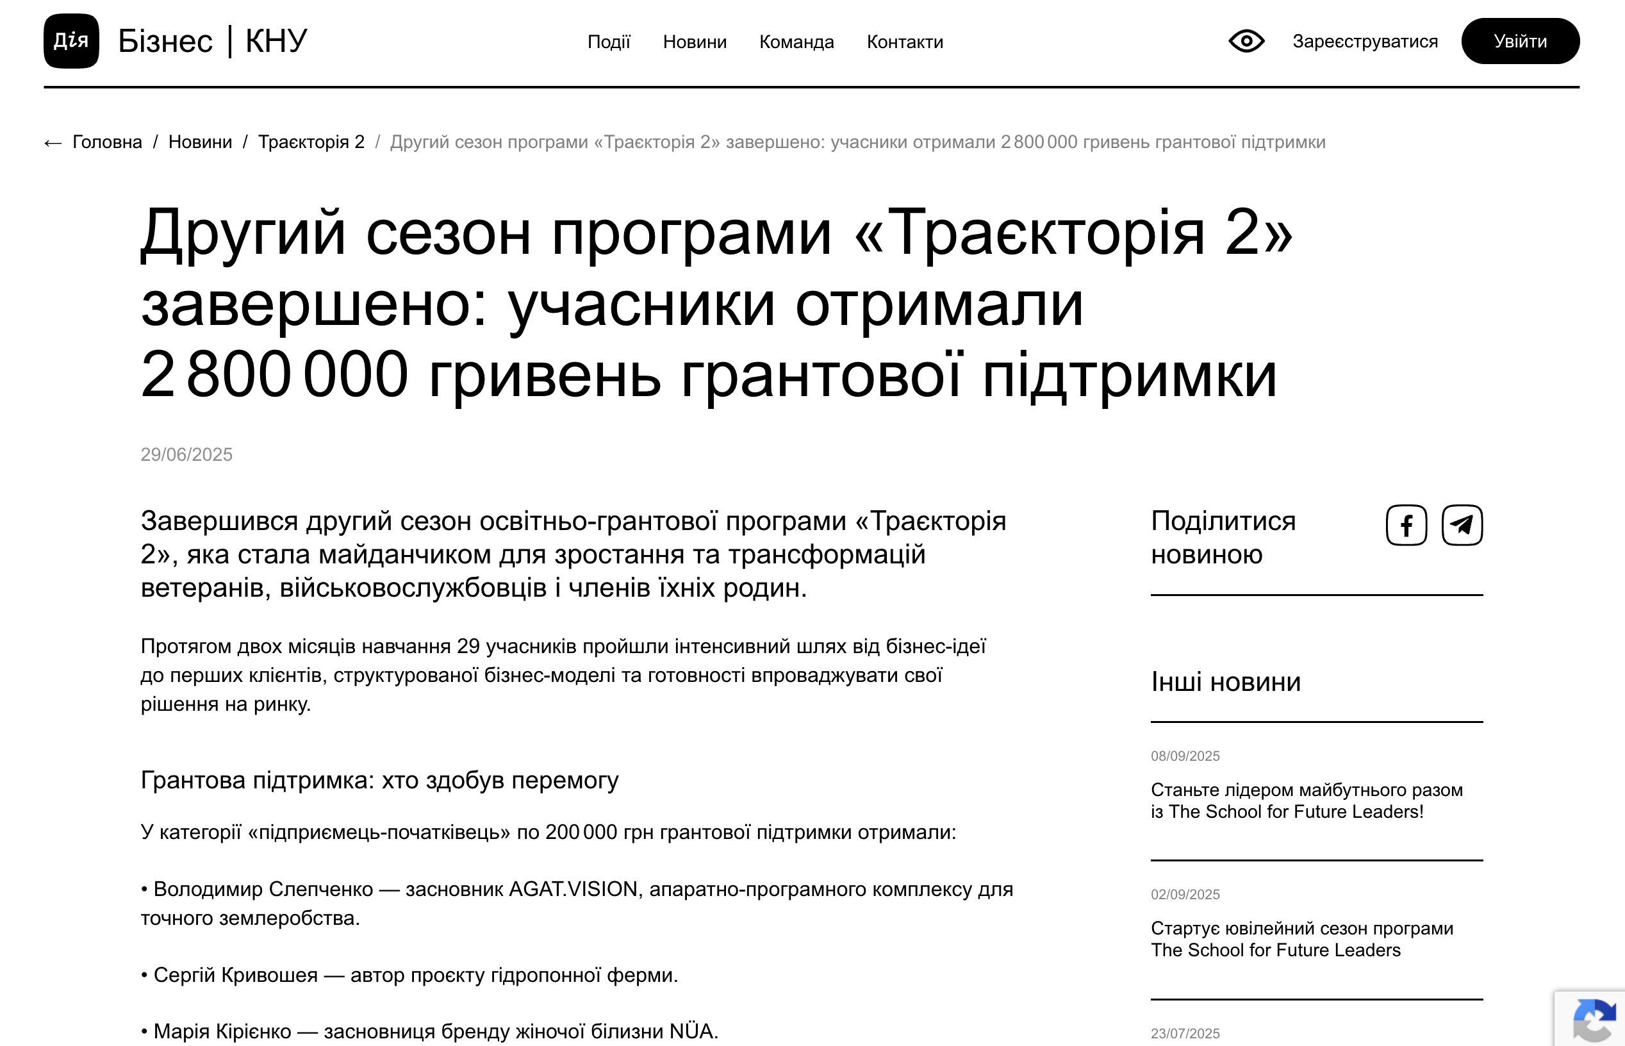The height and width of the screenshot is (1046, 1625).
Task: Open the Новини menu item
Action: 694,42
